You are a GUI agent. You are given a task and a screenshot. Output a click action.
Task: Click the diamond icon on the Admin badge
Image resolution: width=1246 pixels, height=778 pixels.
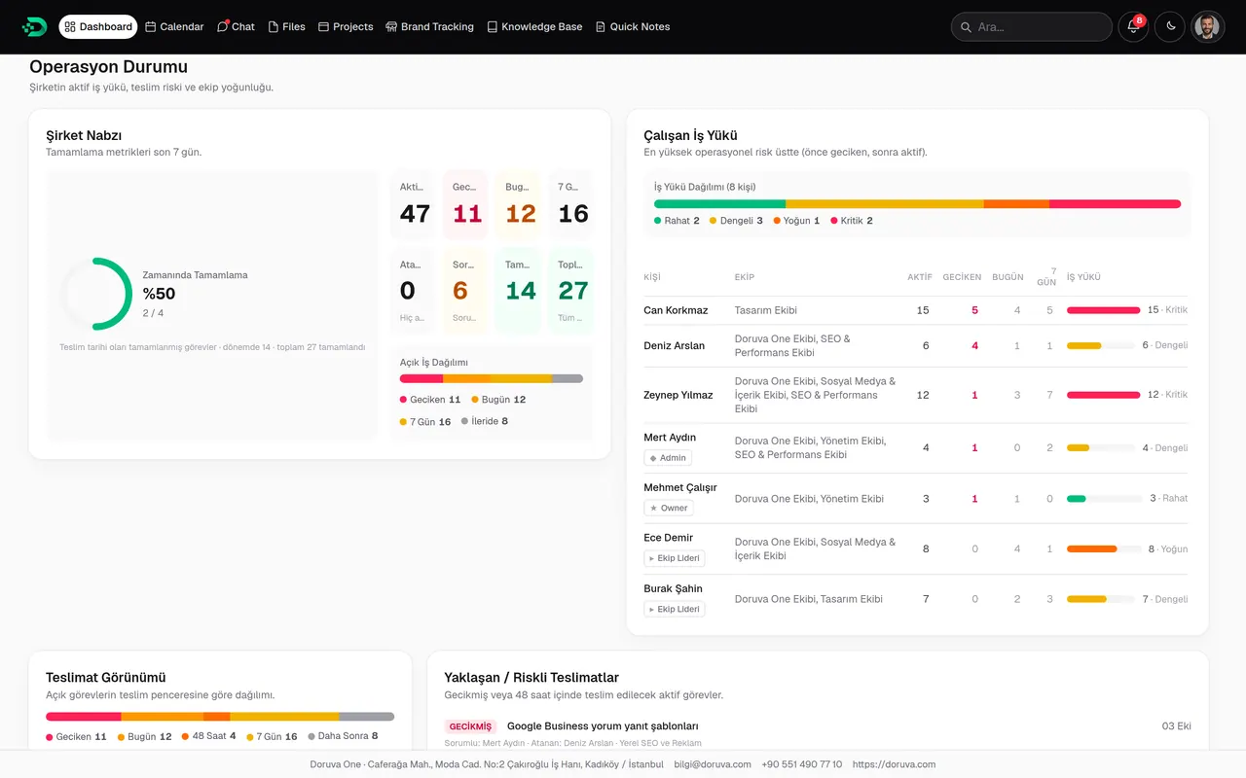coord(653,458)
